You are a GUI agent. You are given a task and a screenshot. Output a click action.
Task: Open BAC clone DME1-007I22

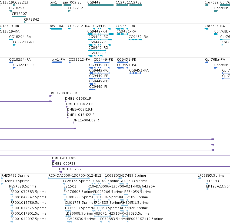click(x=70, y=169)
